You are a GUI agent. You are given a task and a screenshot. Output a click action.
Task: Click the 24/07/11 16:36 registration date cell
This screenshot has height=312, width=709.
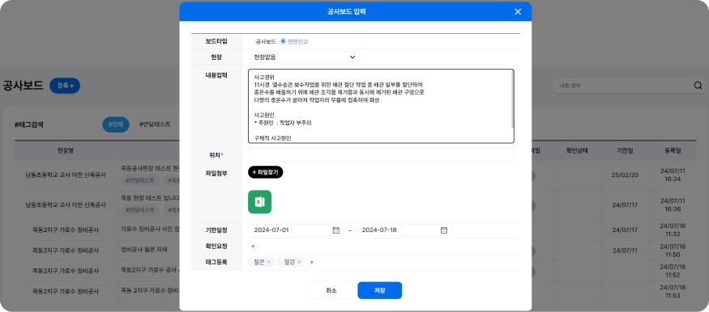point(673,204)
